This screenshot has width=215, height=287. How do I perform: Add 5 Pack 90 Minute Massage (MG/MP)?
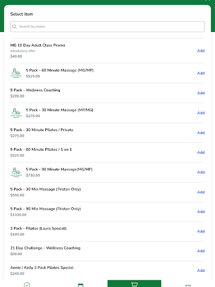[x=201, y=172]
